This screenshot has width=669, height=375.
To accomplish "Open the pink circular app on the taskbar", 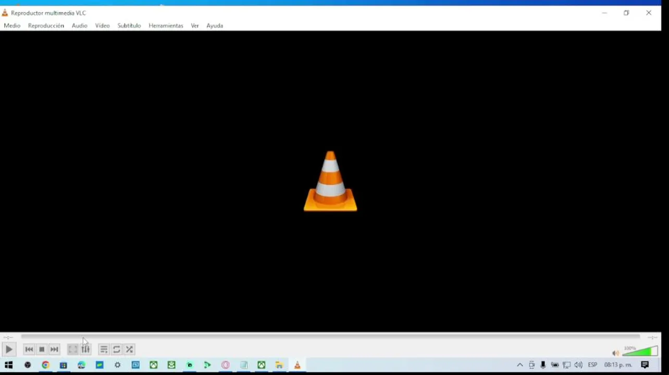I will click(225, 365).
